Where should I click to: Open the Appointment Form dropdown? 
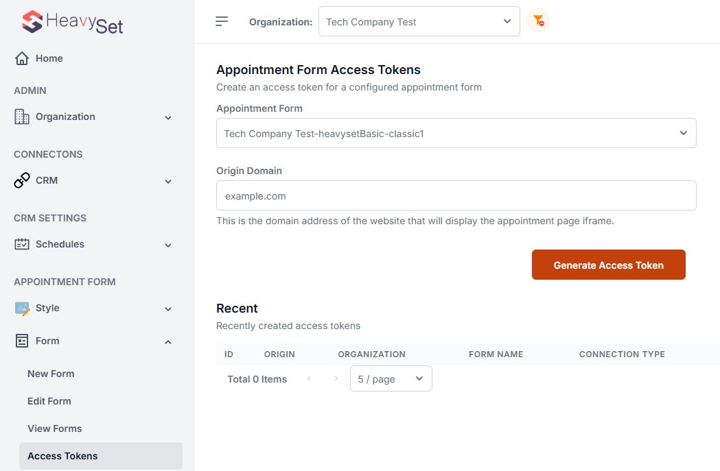(456, 133)
